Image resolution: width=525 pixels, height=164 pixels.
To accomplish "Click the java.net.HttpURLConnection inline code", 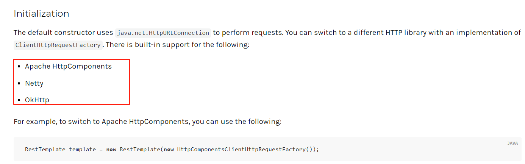I will click(x=163, y=33).
